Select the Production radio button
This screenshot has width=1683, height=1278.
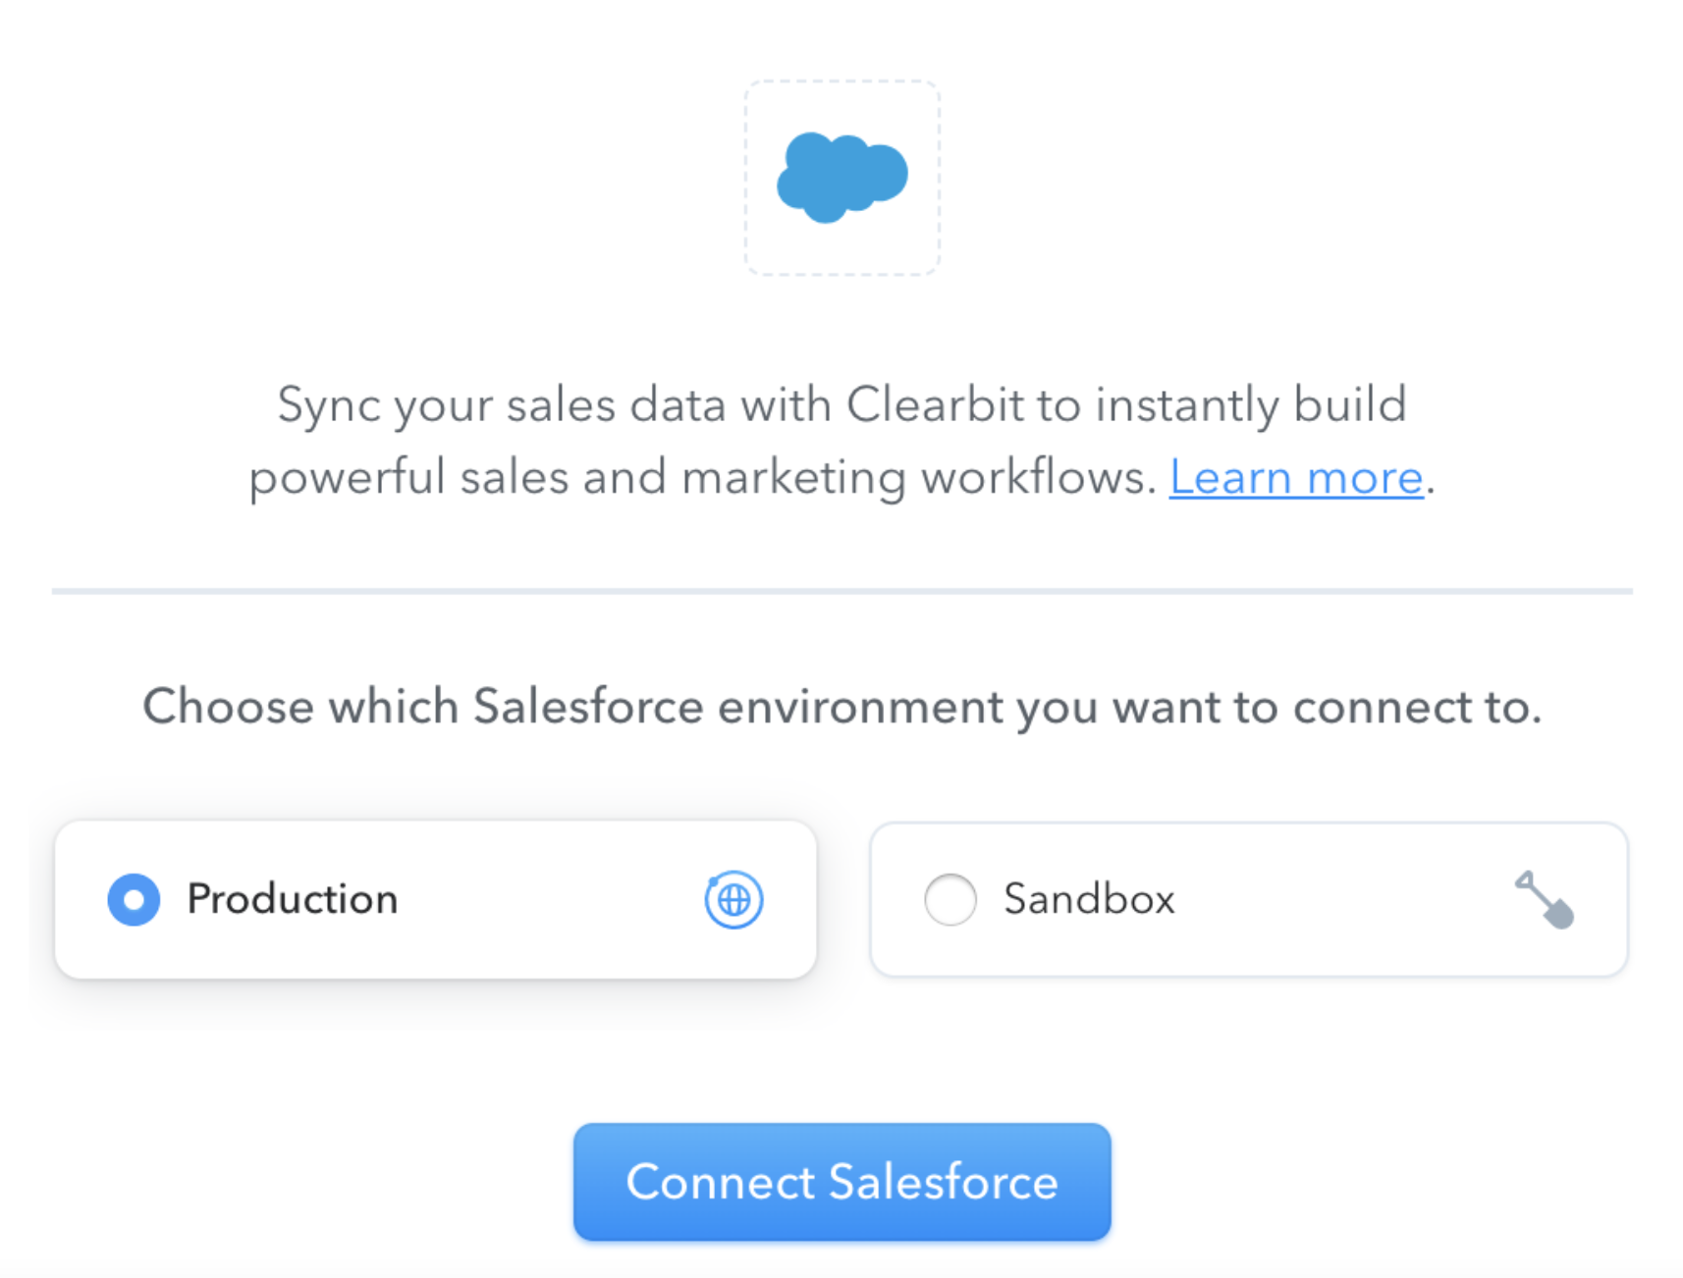134,899
